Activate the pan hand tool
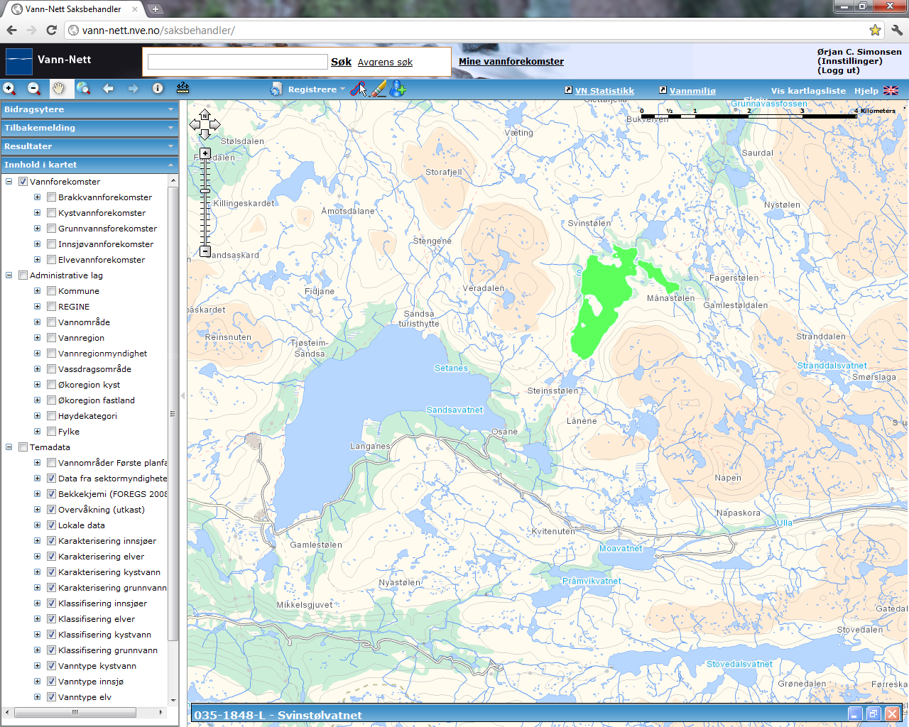 tap(58, 89)
